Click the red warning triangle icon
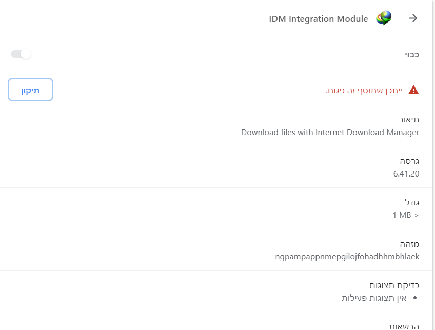 pyautogui.click(x=413, y=91)
